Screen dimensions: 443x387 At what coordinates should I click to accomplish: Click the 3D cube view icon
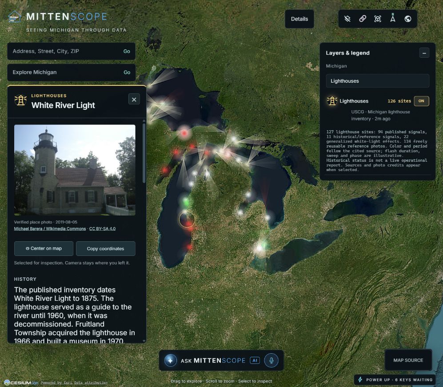point(378,19)
